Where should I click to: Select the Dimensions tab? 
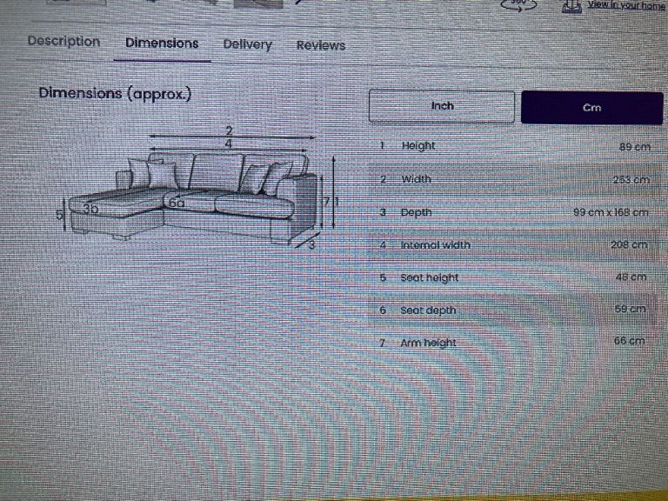point(162,43)
